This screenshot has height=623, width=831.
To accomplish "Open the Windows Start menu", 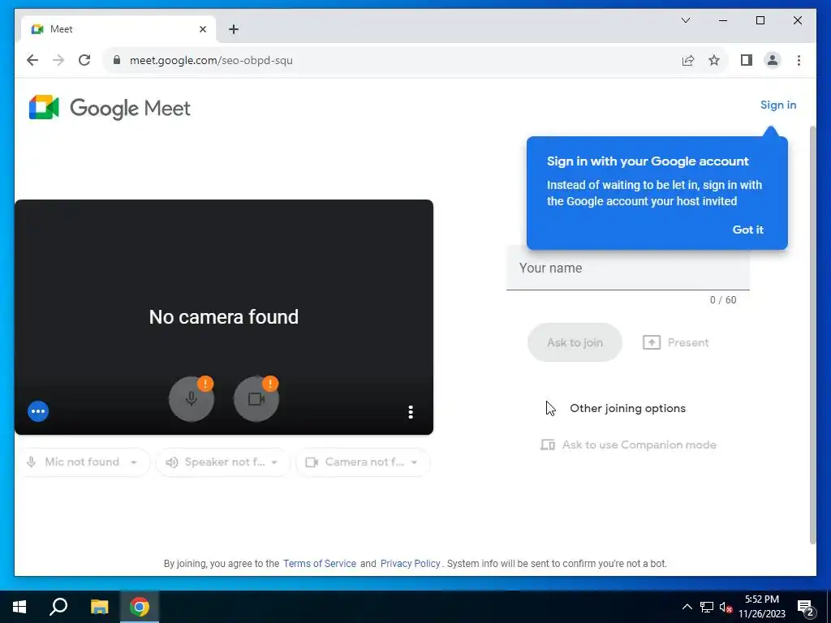I will (19, 607).
